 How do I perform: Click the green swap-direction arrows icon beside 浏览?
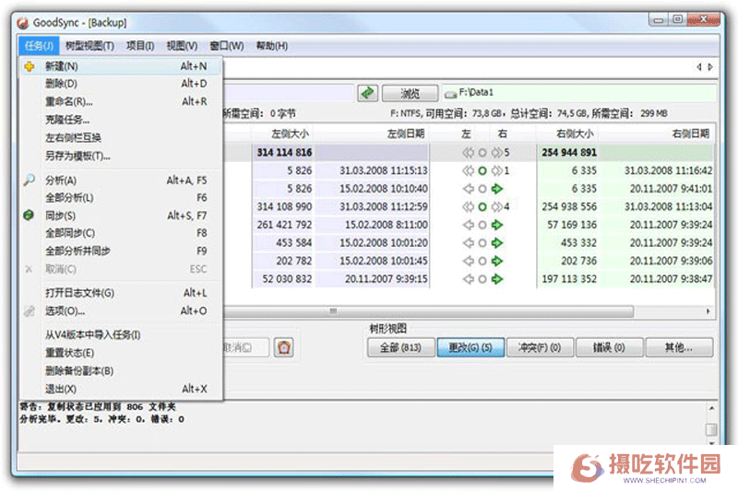(368, 93)
